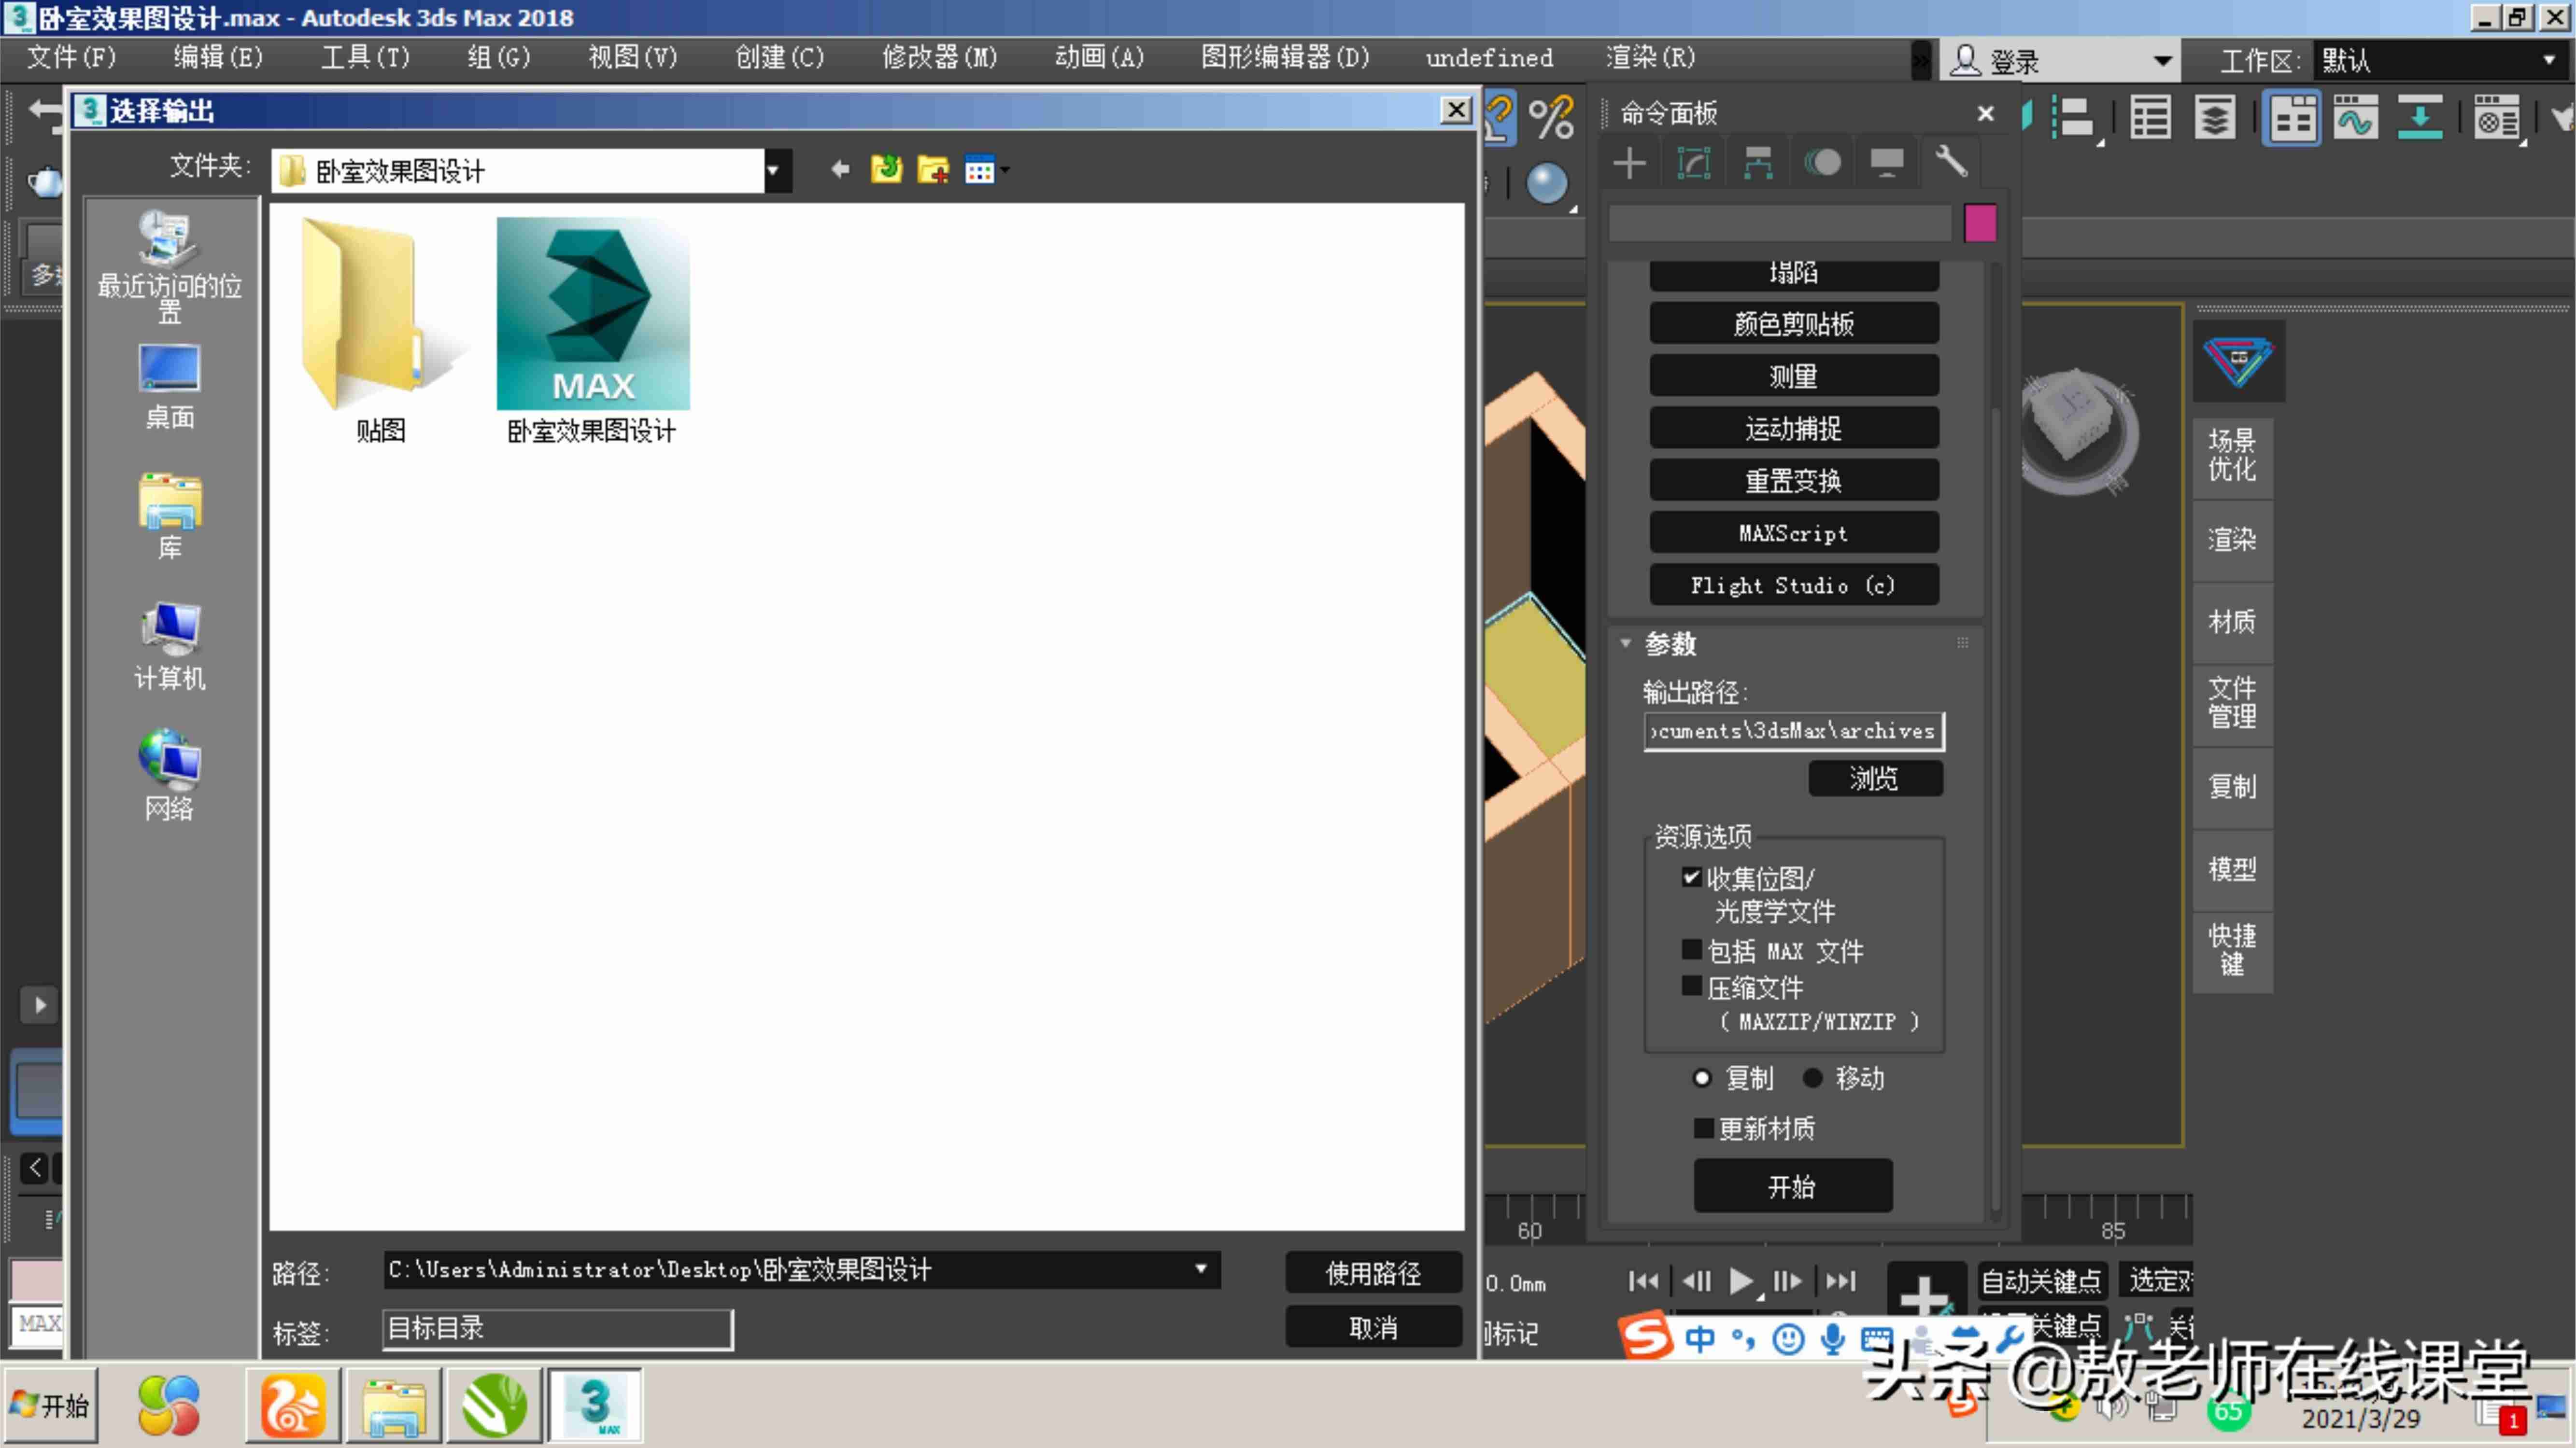The width and height of the screenshot is (2576, 1448).
Task: Click the 使用路径 button
Action: tap(1373, 1272)
